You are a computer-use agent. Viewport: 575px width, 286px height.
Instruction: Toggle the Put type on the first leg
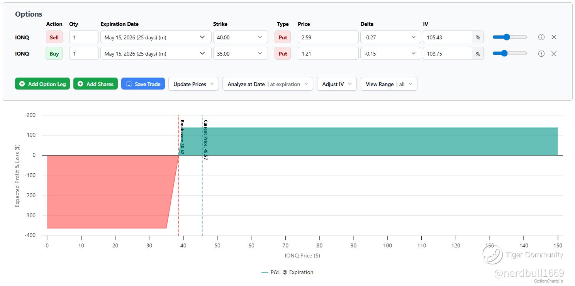(x=283, y=37)
